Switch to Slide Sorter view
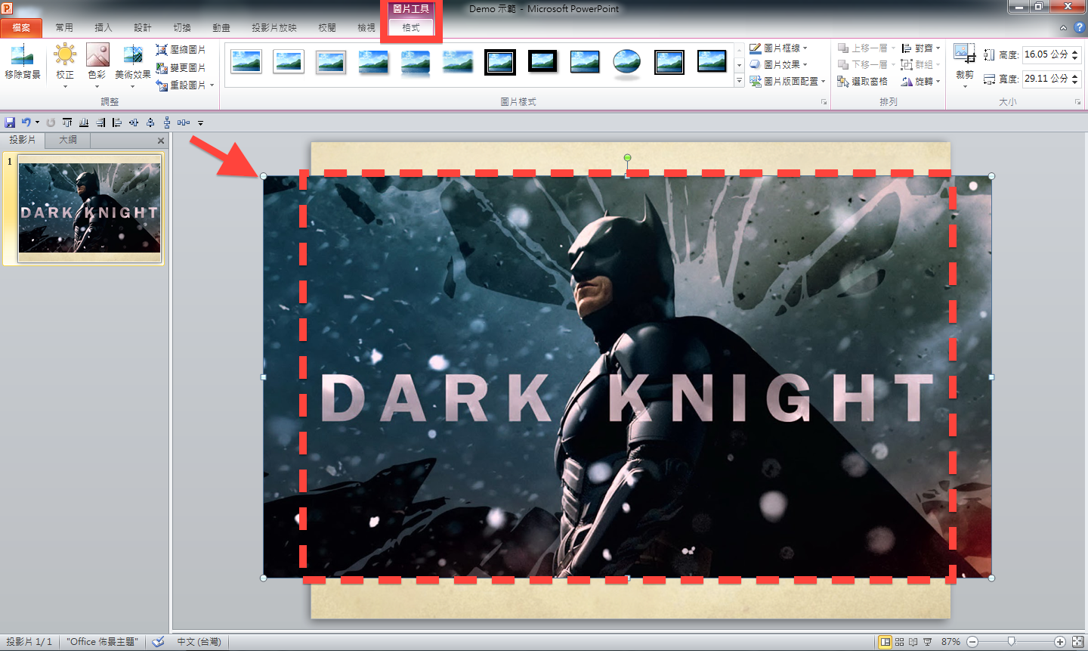1088x651 pixels. (x=899, y=642)
